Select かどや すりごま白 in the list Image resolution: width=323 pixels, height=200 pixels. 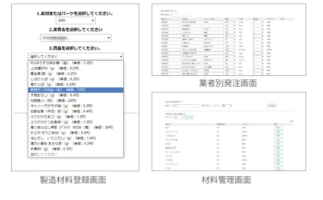(x=76, y=133)
